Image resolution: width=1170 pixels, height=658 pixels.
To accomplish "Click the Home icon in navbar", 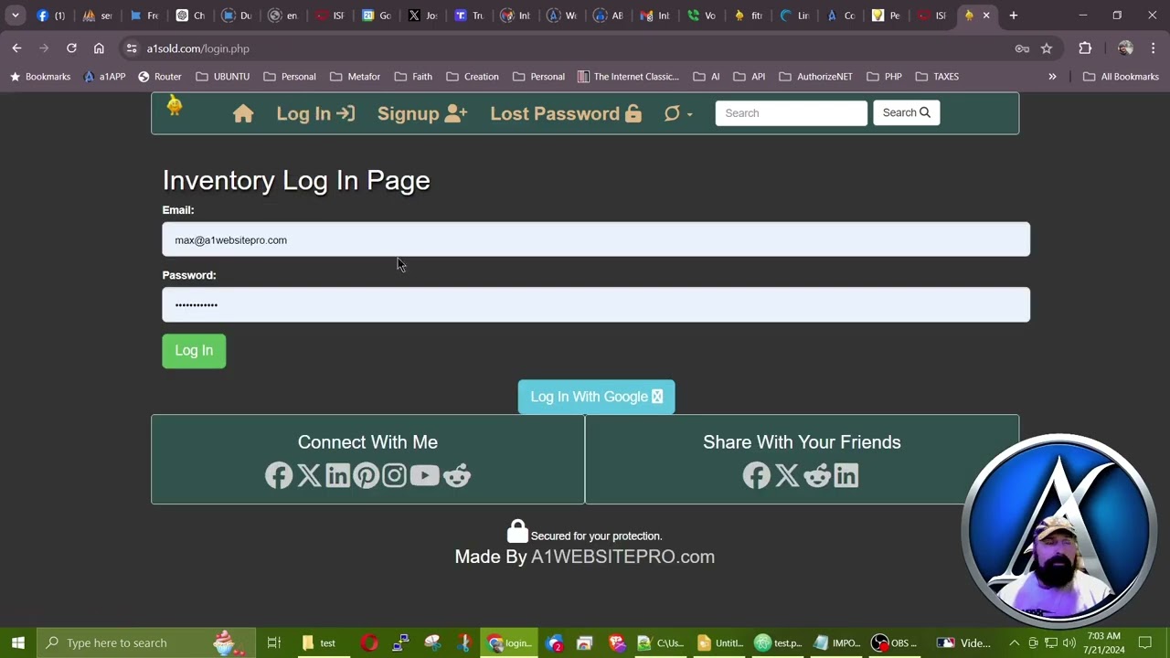I will pos(243,113).
